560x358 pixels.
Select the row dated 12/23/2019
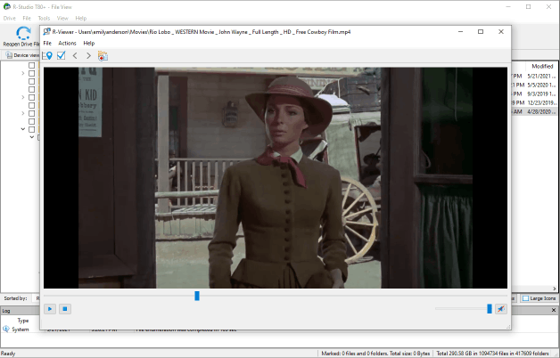(534, 102)
